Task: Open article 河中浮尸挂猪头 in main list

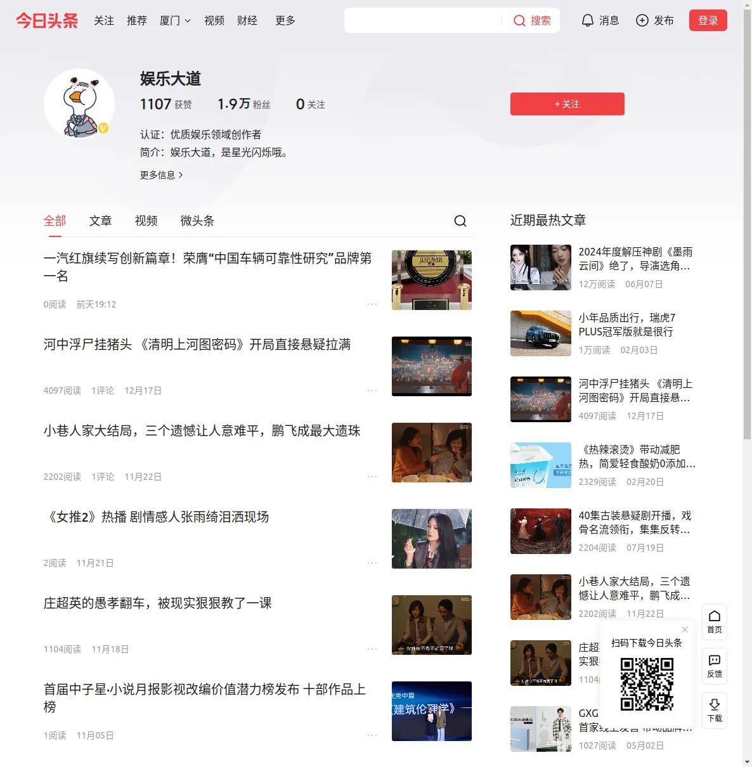Action: pyautogui.click(x=197, y=344)
